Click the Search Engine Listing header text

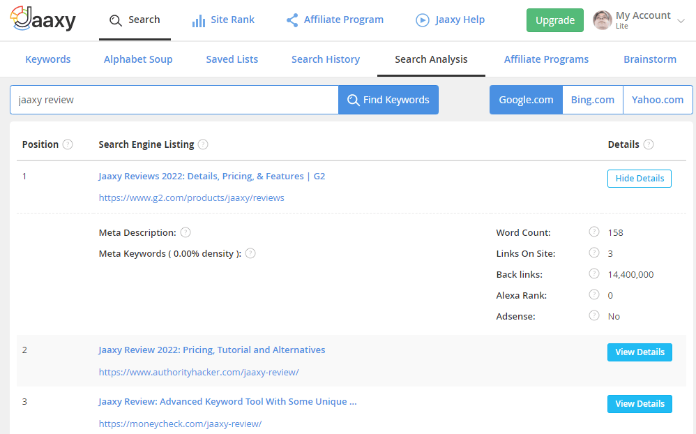(x=146, y=145)
